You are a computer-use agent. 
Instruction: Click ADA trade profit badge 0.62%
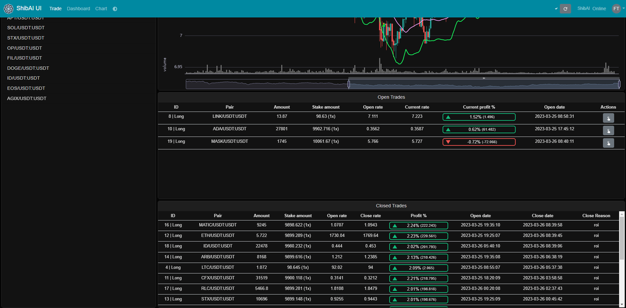(479, 129)
